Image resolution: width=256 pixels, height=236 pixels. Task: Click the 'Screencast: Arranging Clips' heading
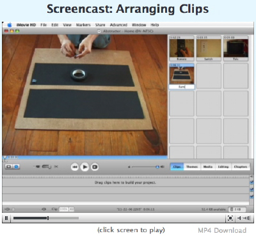point(127,9)
